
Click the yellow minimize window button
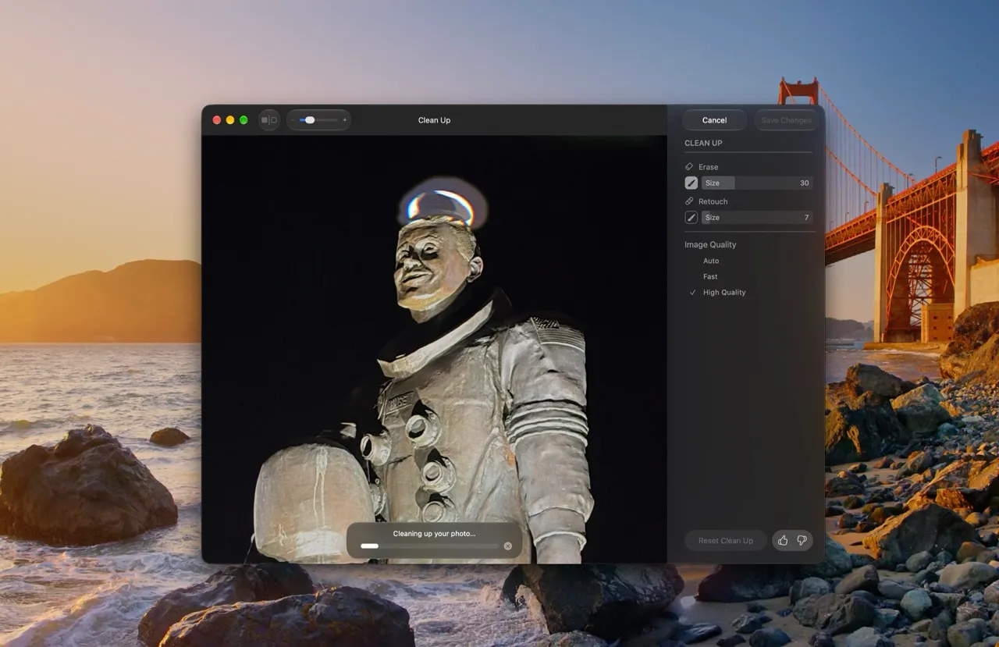[230, 120]
